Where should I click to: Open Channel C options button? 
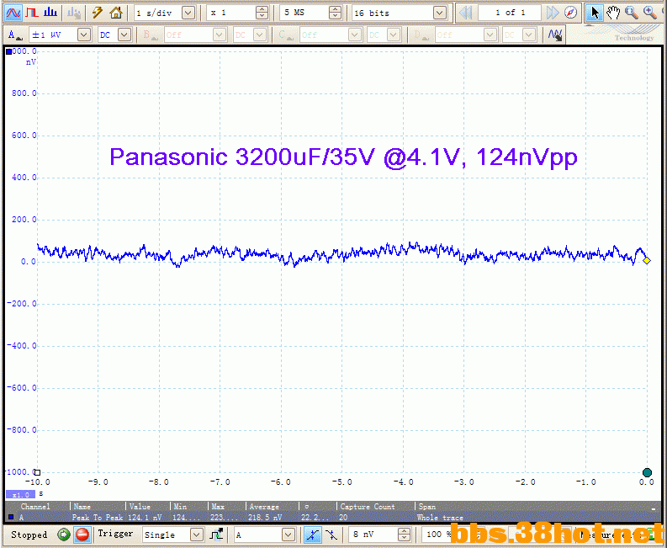(x=285, y=35)
